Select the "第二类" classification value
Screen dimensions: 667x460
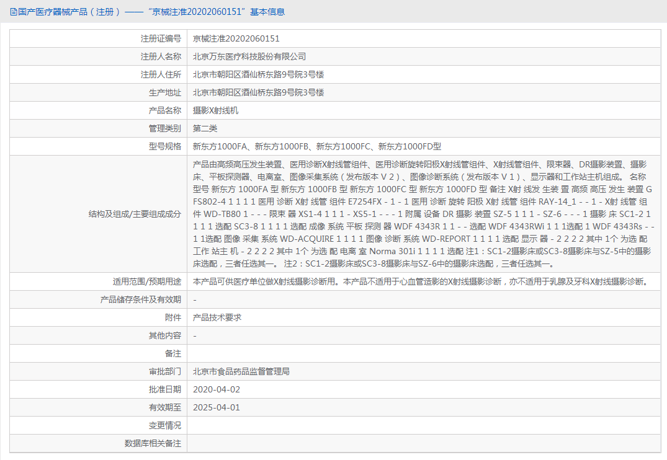205,128
